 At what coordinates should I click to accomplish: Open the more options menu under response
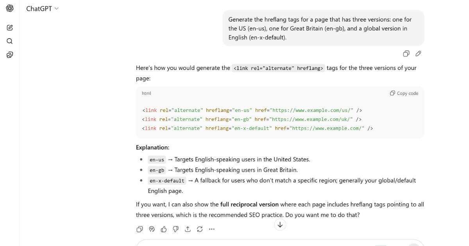(211, 229)
